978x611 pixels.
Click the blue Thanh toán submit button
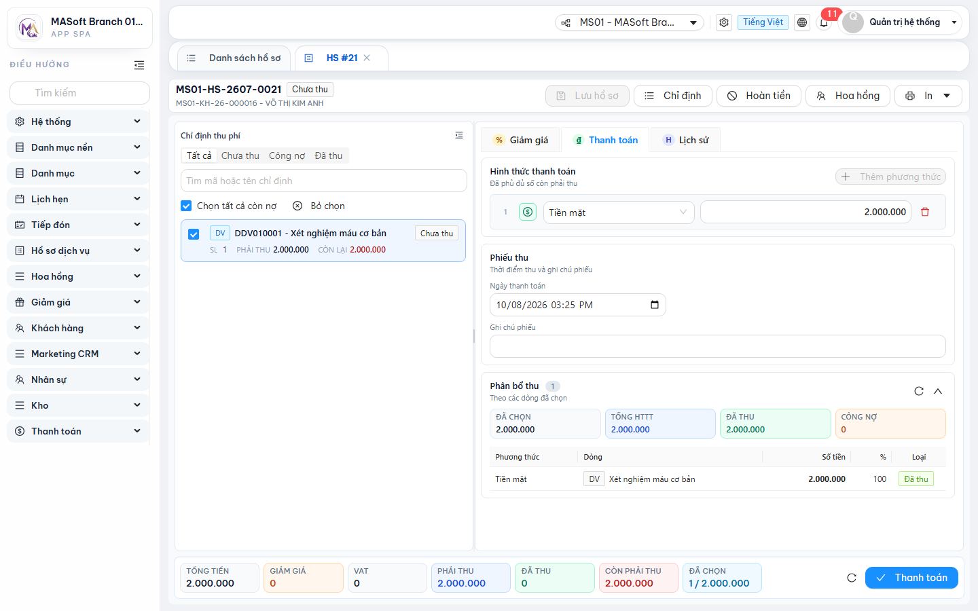[x=911, y=578]
